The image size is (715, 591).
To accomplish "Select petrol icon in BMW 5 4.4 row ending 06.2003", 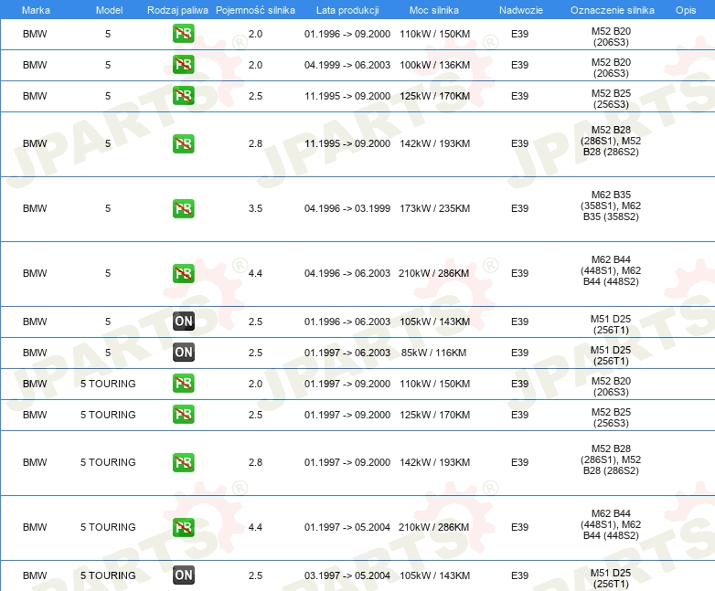I will click(x=183, y=273).
